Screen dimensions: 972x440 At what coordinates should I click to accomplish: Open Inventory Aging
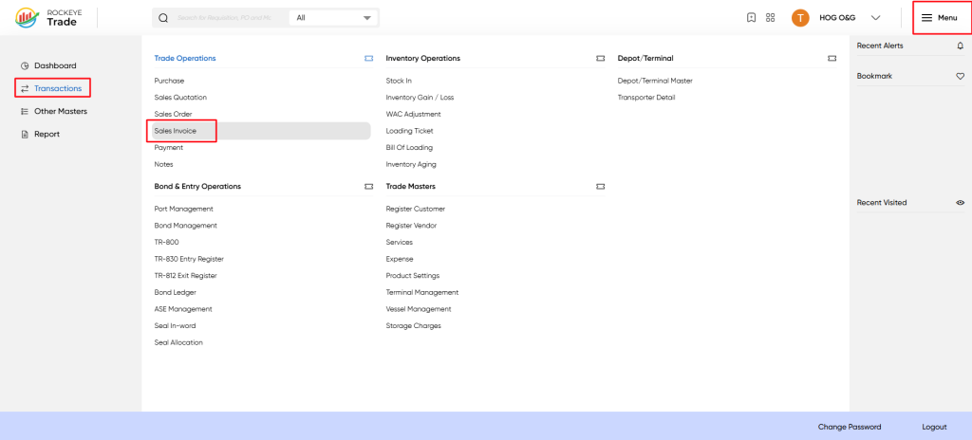point(411,165)
